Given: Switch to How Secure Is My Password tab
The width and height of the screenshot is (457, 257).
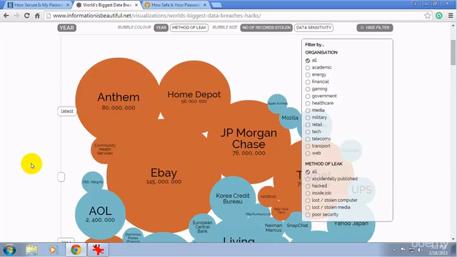Looking at the screenshot, I should (39, 5).
